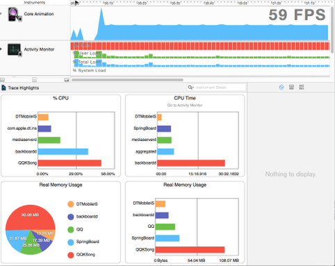
Task: Click the QQKSong red bar in % CPU chart
Action: (70, 163)
